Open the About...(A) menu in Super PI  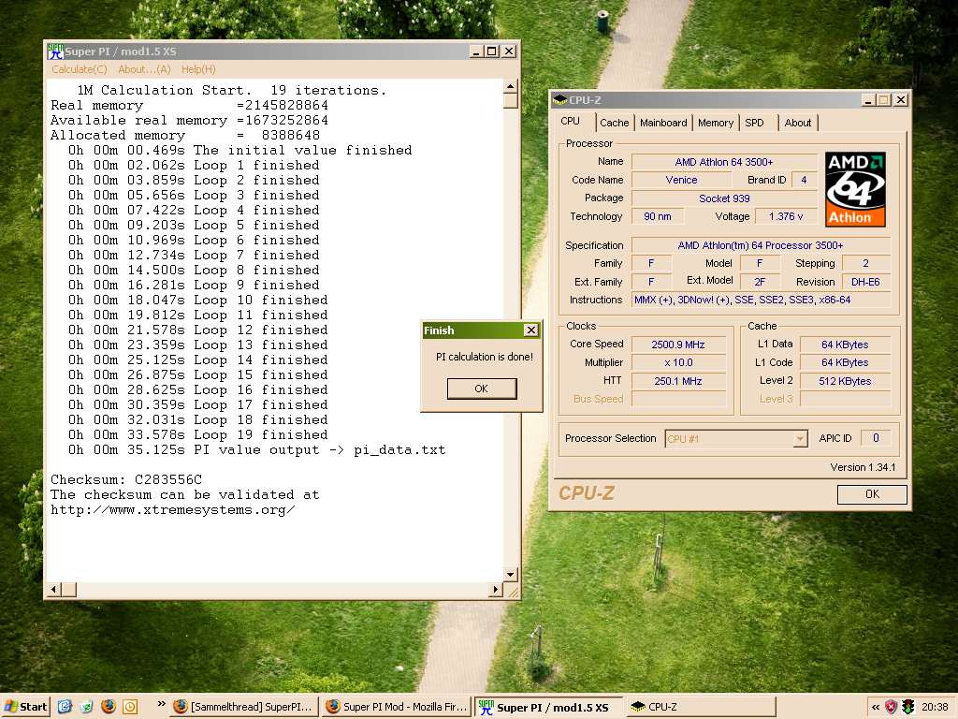pos(144,69)
